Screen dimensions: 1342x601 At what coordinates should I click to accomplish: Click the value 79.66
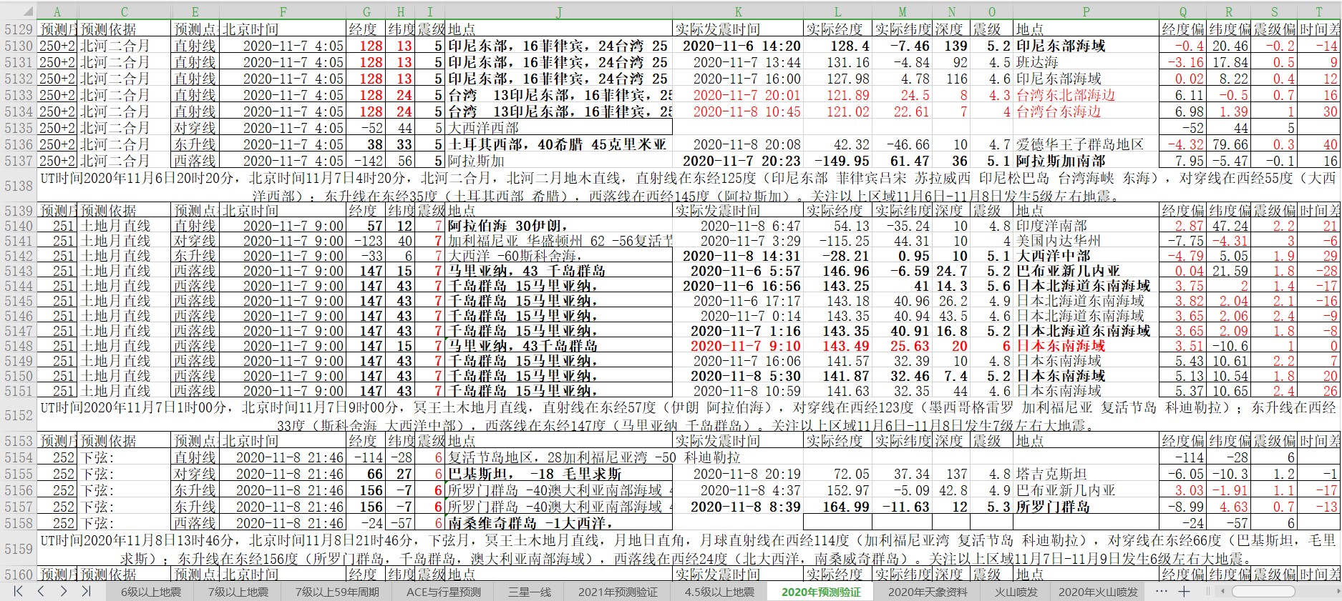1230,144
